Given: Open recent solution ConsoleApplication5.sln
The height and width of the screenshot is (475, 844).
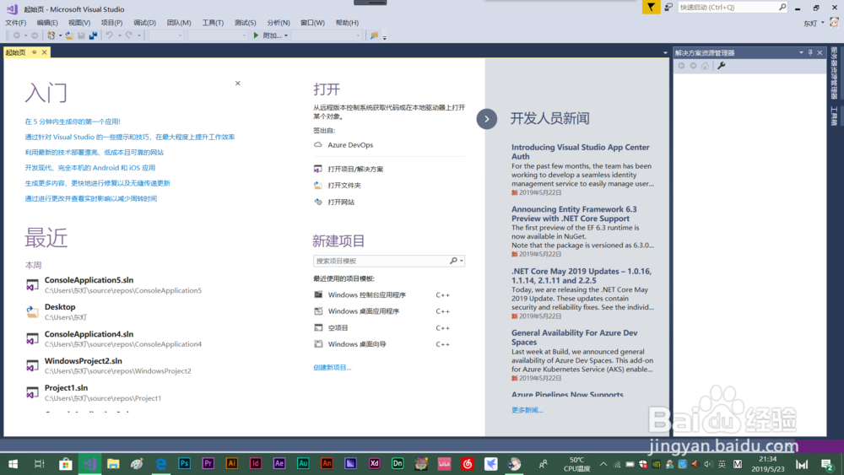Looking at the screenshot, I should click(114, 284).
